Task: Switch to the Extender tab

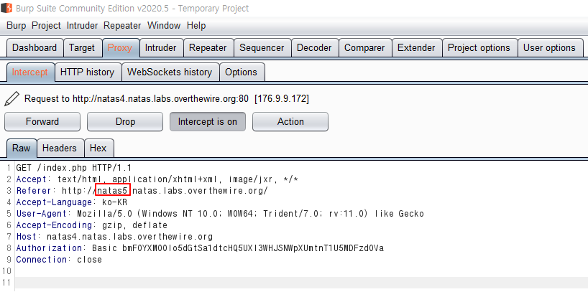Action: pyautogui.click(x=416, y=48)
